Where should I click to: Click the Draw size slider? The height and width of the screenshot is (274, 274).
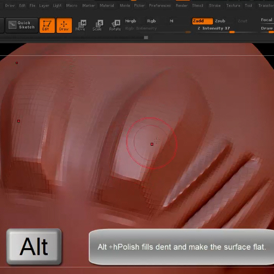[x=267, y=29]
